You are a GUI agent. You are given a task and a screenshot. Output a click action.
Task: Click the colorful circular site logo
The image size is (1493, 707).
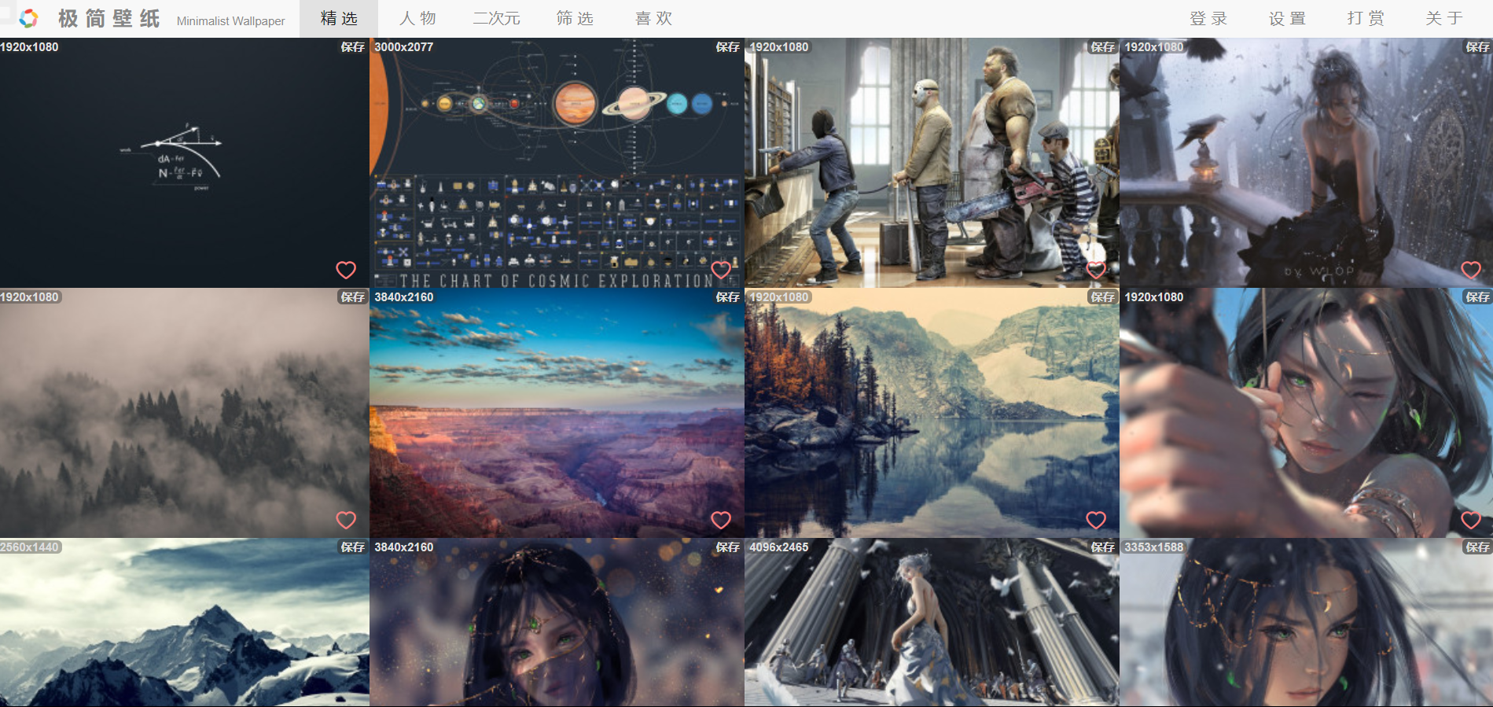point(28,18)
